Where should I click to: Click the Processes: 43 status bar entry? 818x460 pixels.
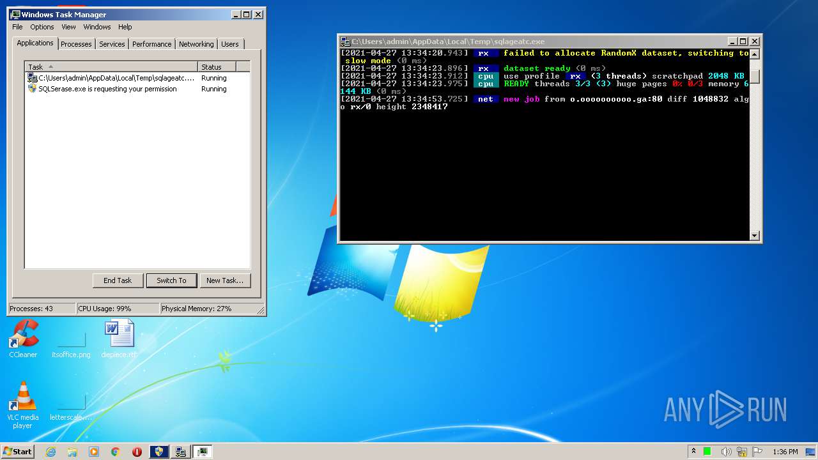pyautogui.click(x=42, y=309)
